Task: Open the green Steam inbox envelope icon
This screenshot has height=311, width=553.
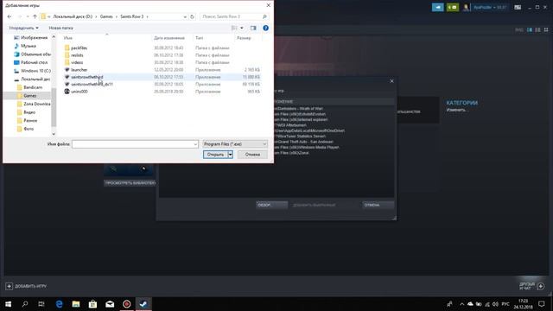Action: pos(453,7)
